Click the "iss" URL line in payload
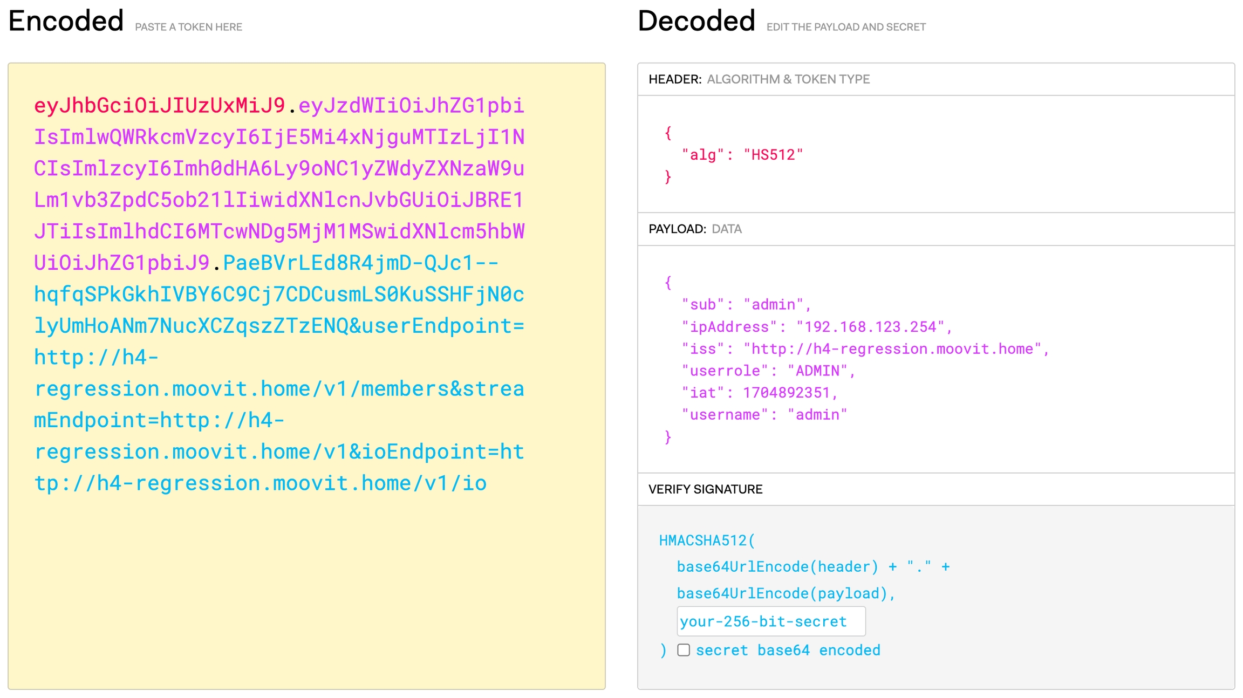This screenshot has height=698, width=1243. [x=865, y=349]
